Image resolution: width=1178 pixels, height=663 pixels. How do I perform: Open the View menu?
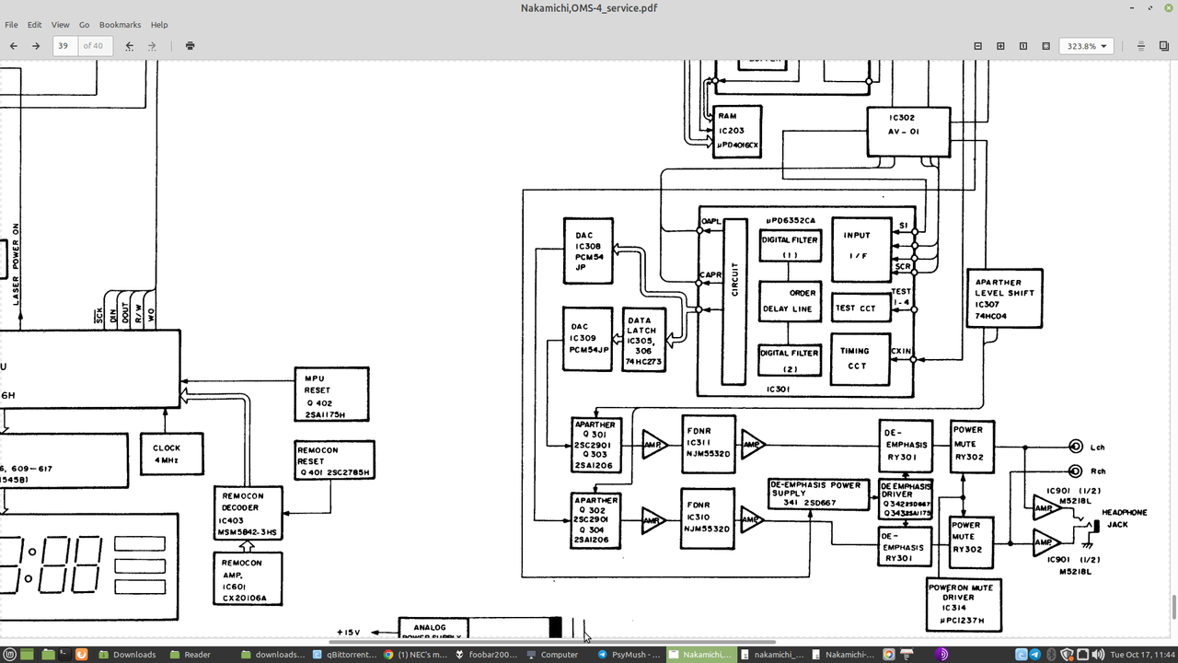click(60, 25)
